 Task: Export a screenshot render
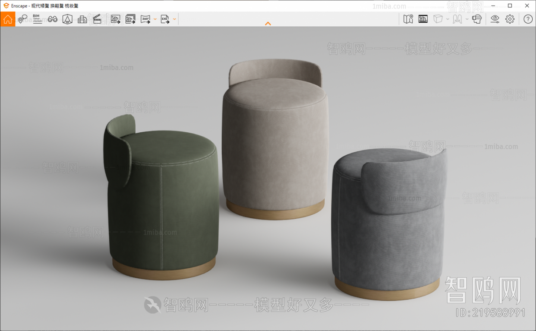[x=116, y=19]
